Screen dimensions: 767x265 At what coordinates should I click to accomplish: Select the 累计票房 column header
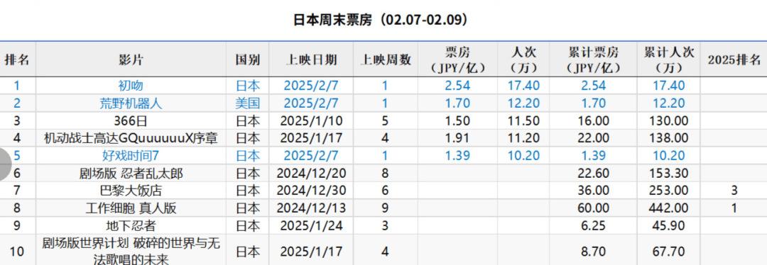point(594,60)
